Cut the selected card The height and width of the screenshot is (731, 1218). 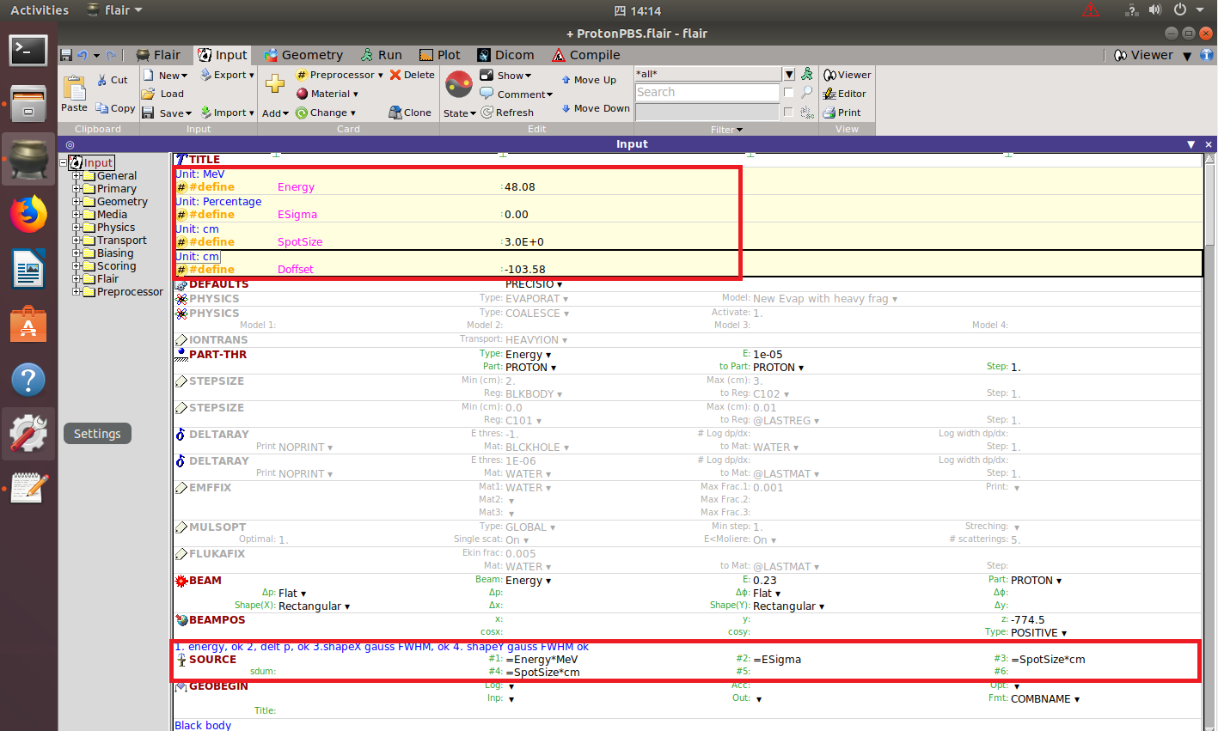click(112, 80)
